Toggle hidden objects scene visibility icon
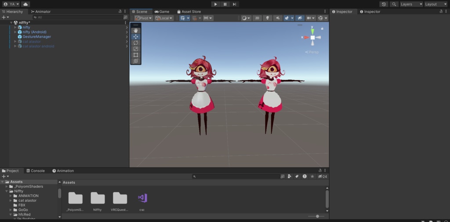Image resolution: width=450 pixels, height=222 pixels. point(300,18)
